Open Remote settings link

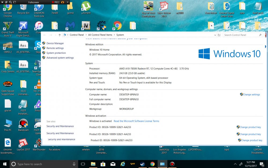tap(55, 48)
